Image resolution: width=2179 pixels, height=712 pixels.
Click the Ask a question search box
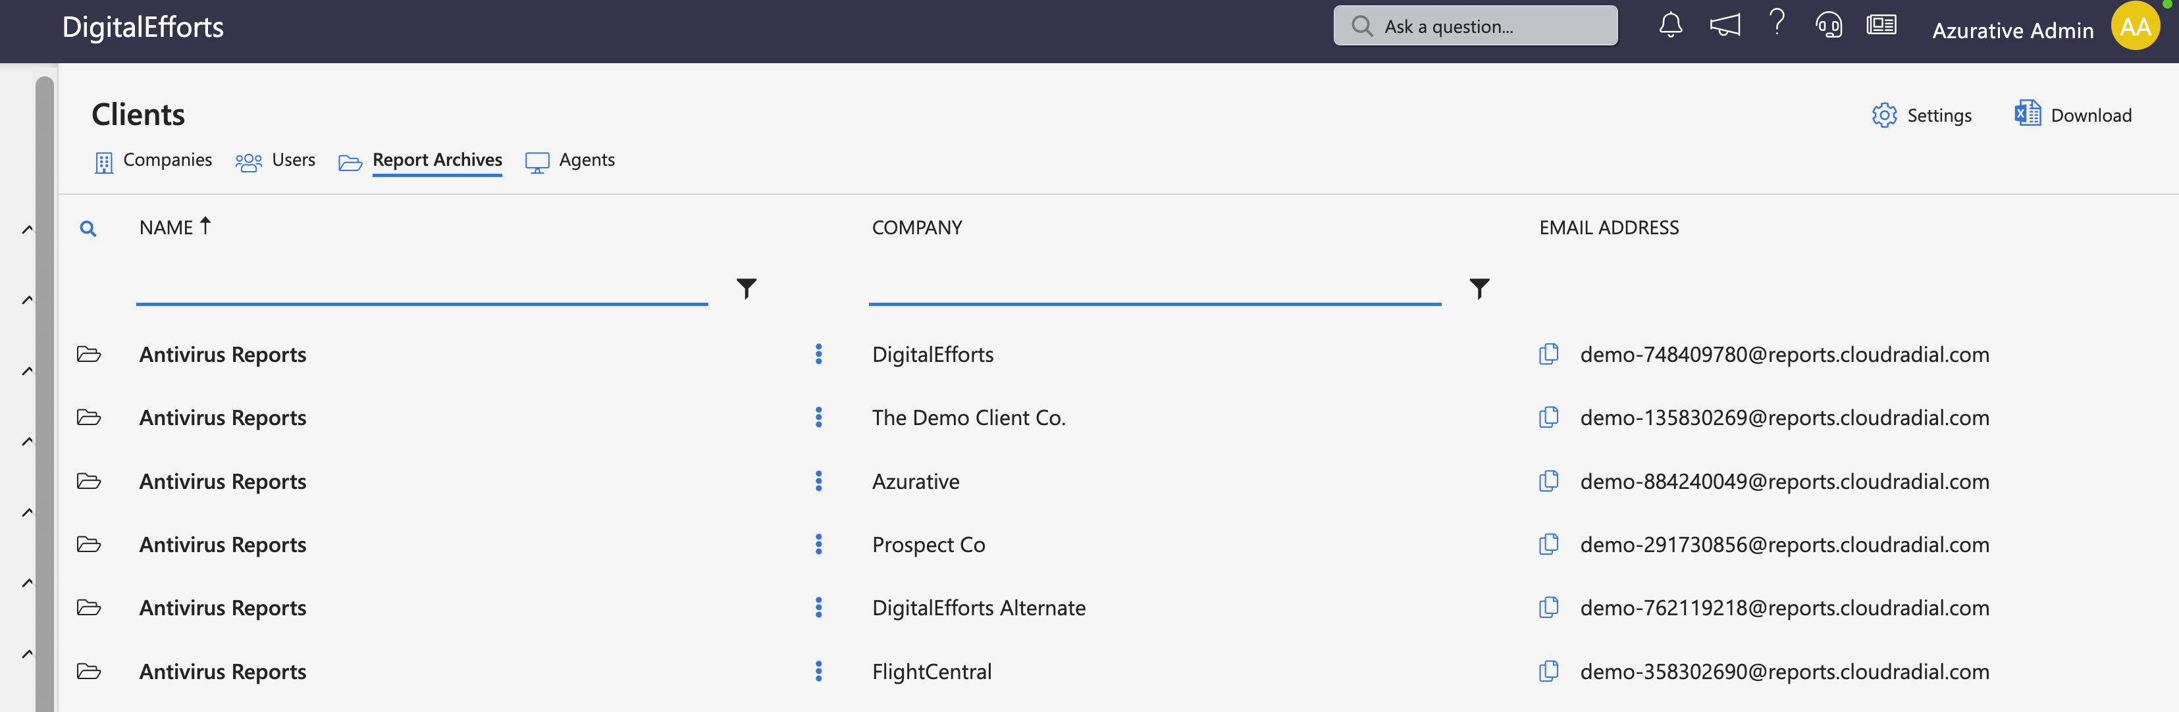click(x=1475, y=26)
